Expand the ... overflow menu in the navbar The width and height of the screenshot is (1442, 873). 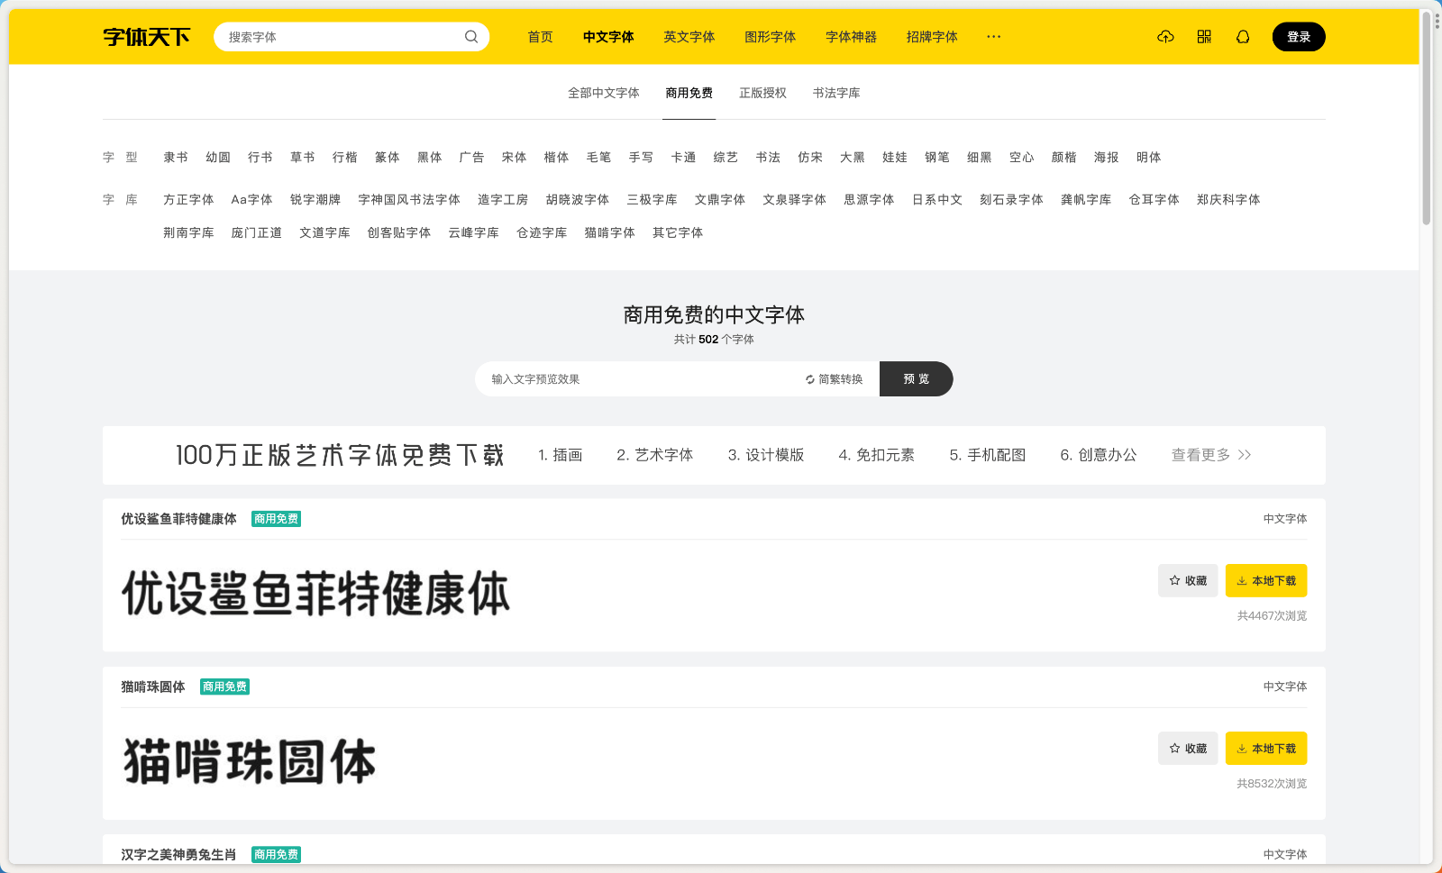993,37
